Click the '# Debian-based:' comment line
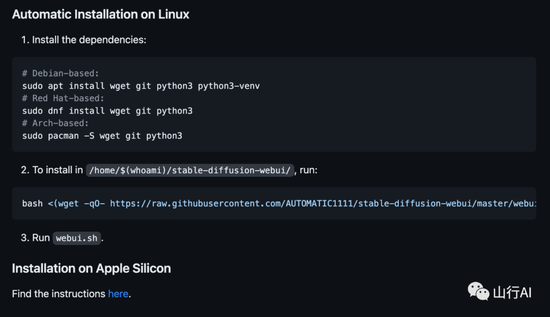This screenshot has height=317, width=550. click(61, 73)
